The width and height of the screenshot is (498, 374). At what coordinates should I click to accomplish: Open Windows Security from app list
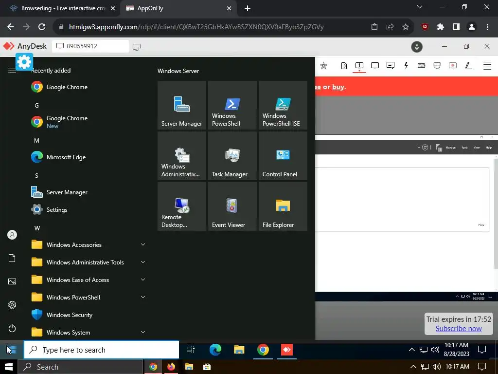pos(89,315)
